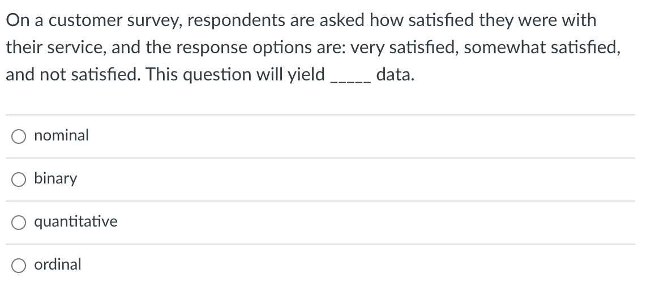Check the circle next to quantitative
The image size is (651, 290).
point(19,223)
